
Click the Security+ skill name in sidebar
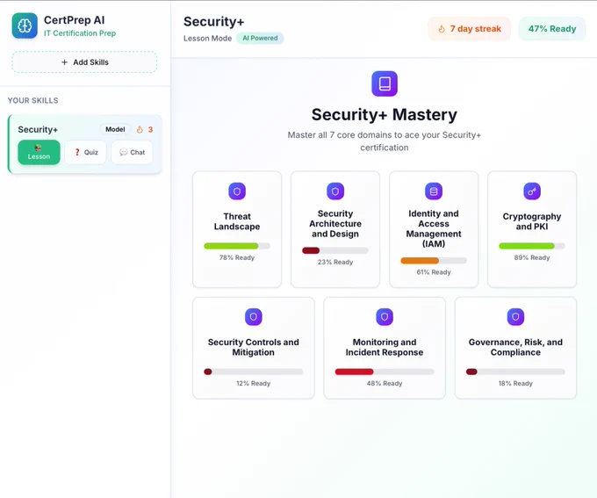click(x=38, y=129)
